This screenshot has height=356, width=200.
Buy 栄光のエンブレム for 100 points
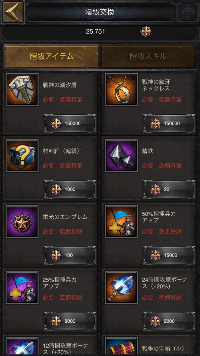point(70,255)
